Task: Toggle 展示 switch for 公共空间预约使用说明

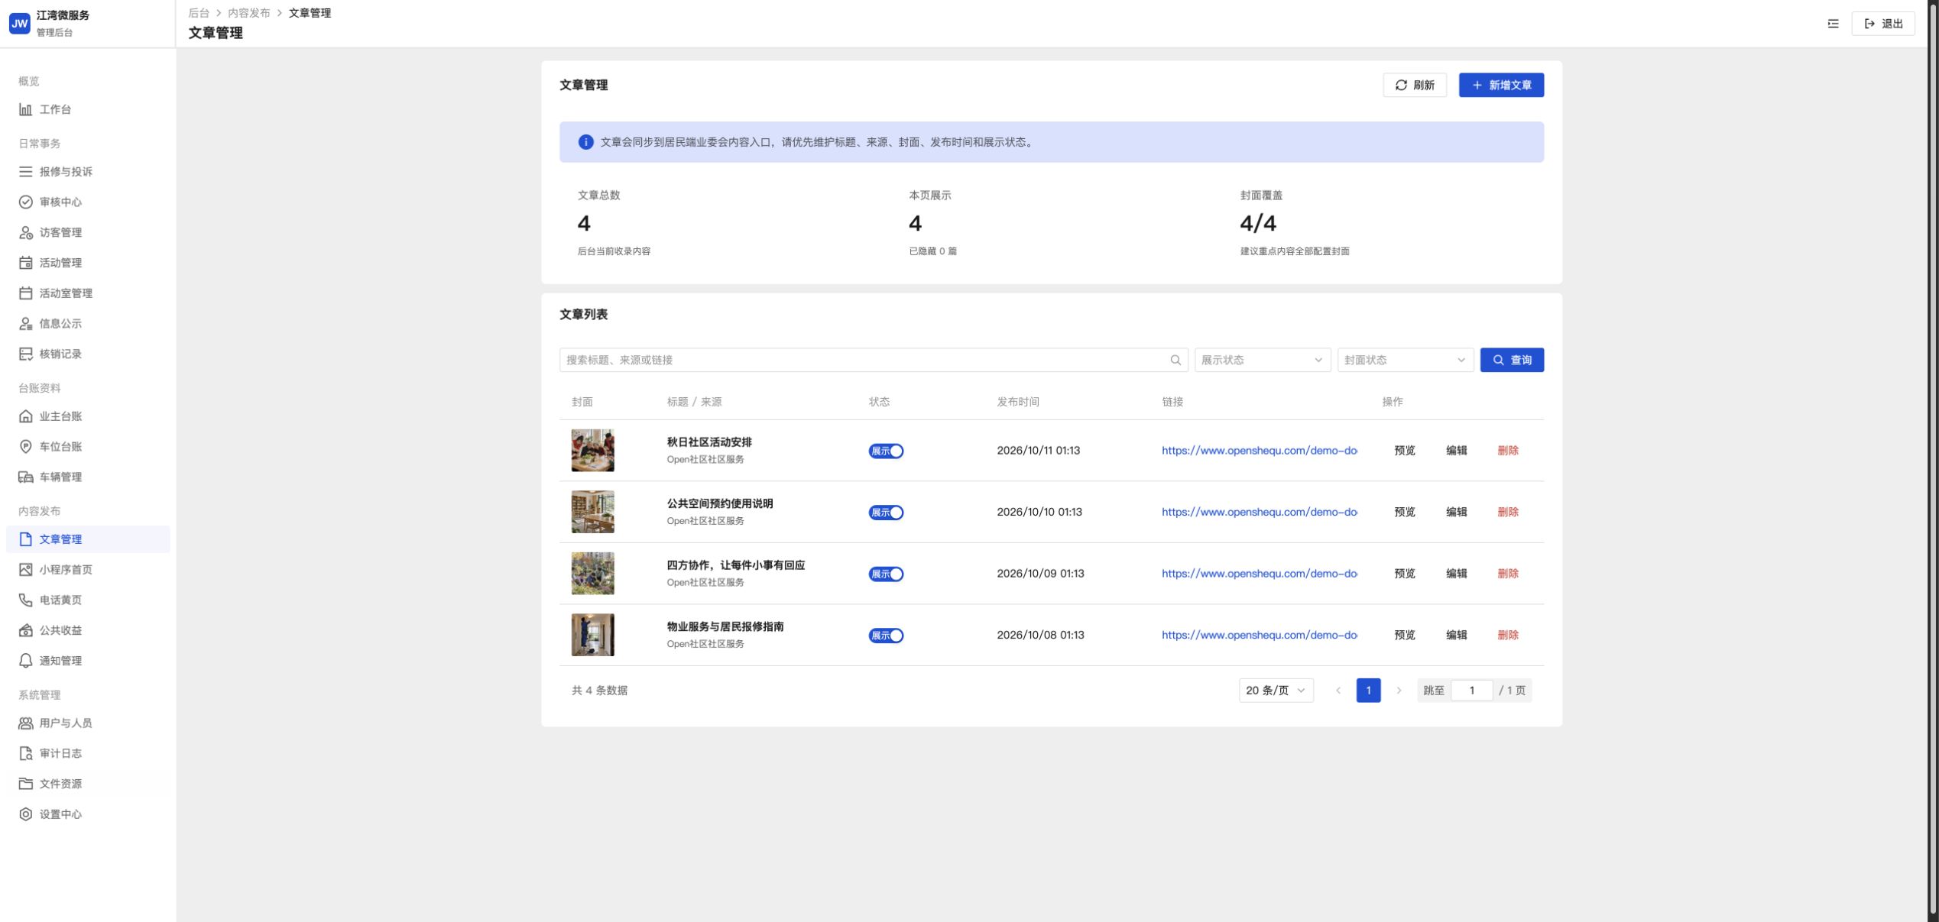Action: [886, 513]
